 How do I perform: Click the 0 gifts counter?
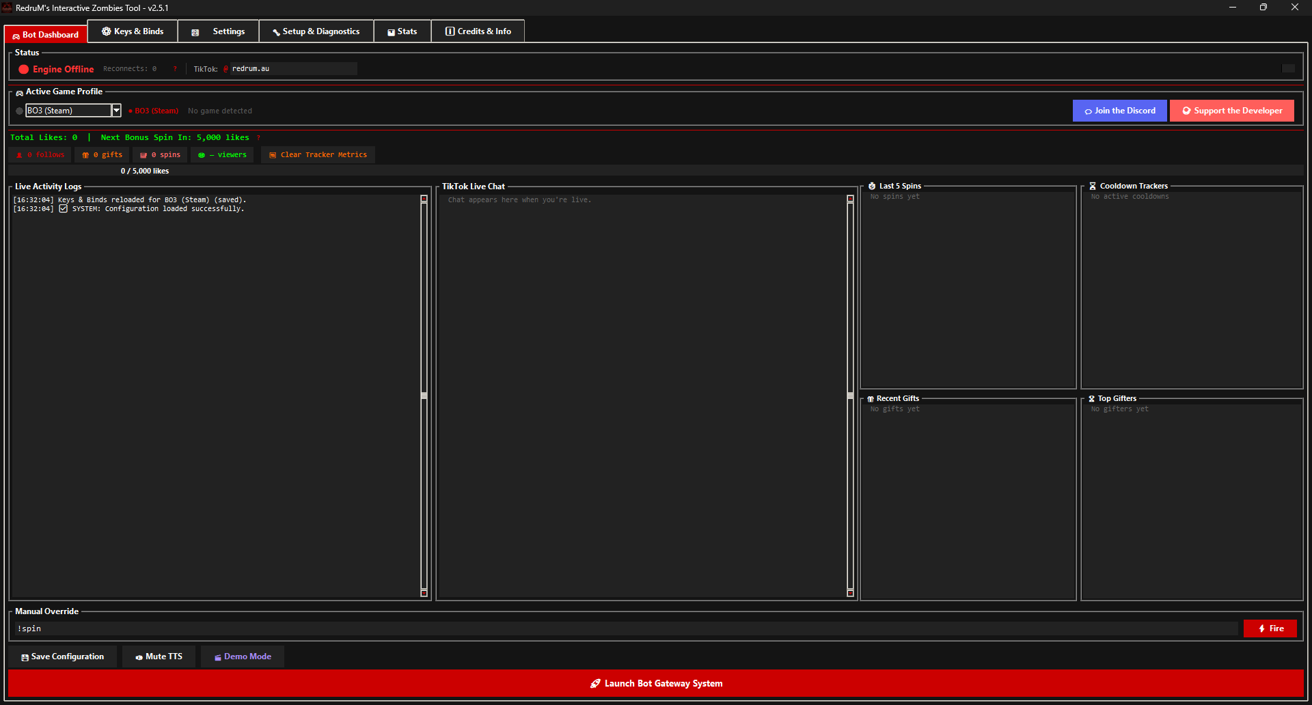pos(102,155)
